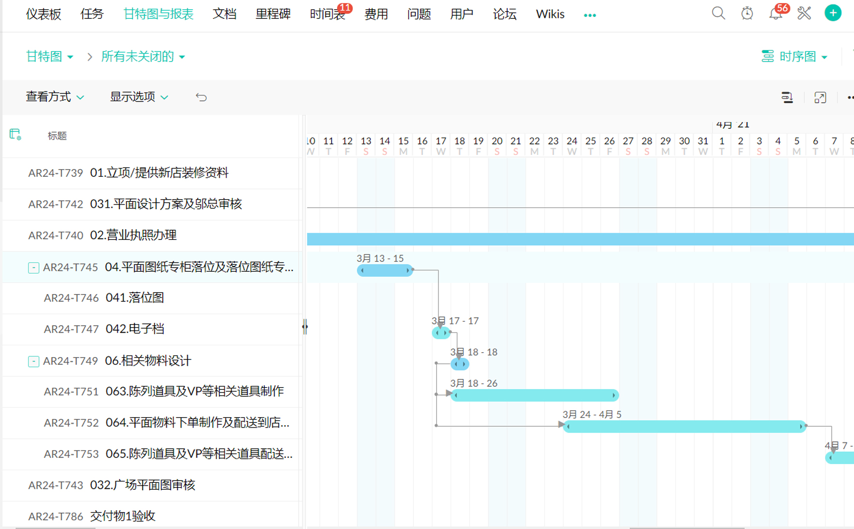Open the 时序图 view dropdown
This screenshot has height=529, width=854.
(x=794, y=57)
